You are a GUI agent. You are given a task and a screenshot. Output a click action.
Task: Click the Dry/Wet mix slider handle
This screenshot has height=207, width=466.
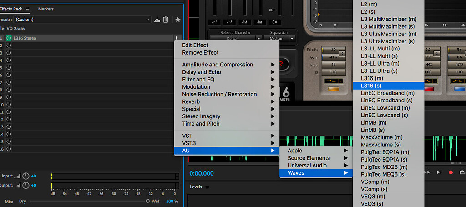click(x=148, y=201)
